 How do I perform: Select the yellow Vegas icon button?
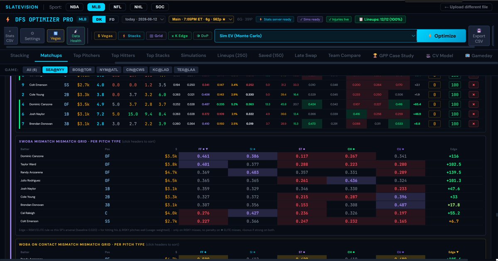pyautogui.click(x=56, y=36)
